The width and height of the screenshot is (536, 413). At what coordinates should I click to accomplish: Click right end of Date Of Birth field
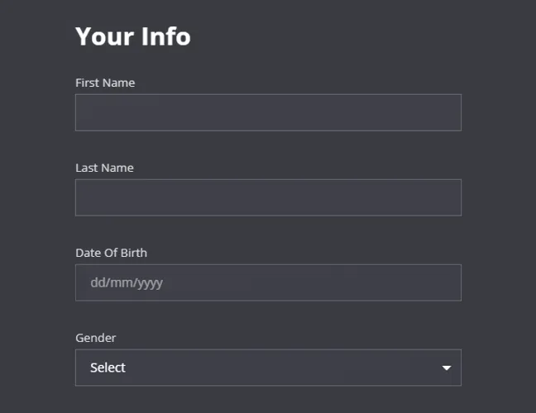coord(447,282)
